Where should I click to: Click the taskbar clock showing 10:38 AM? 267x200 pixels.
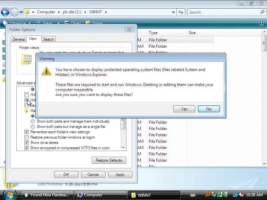[x=254, y=195]
